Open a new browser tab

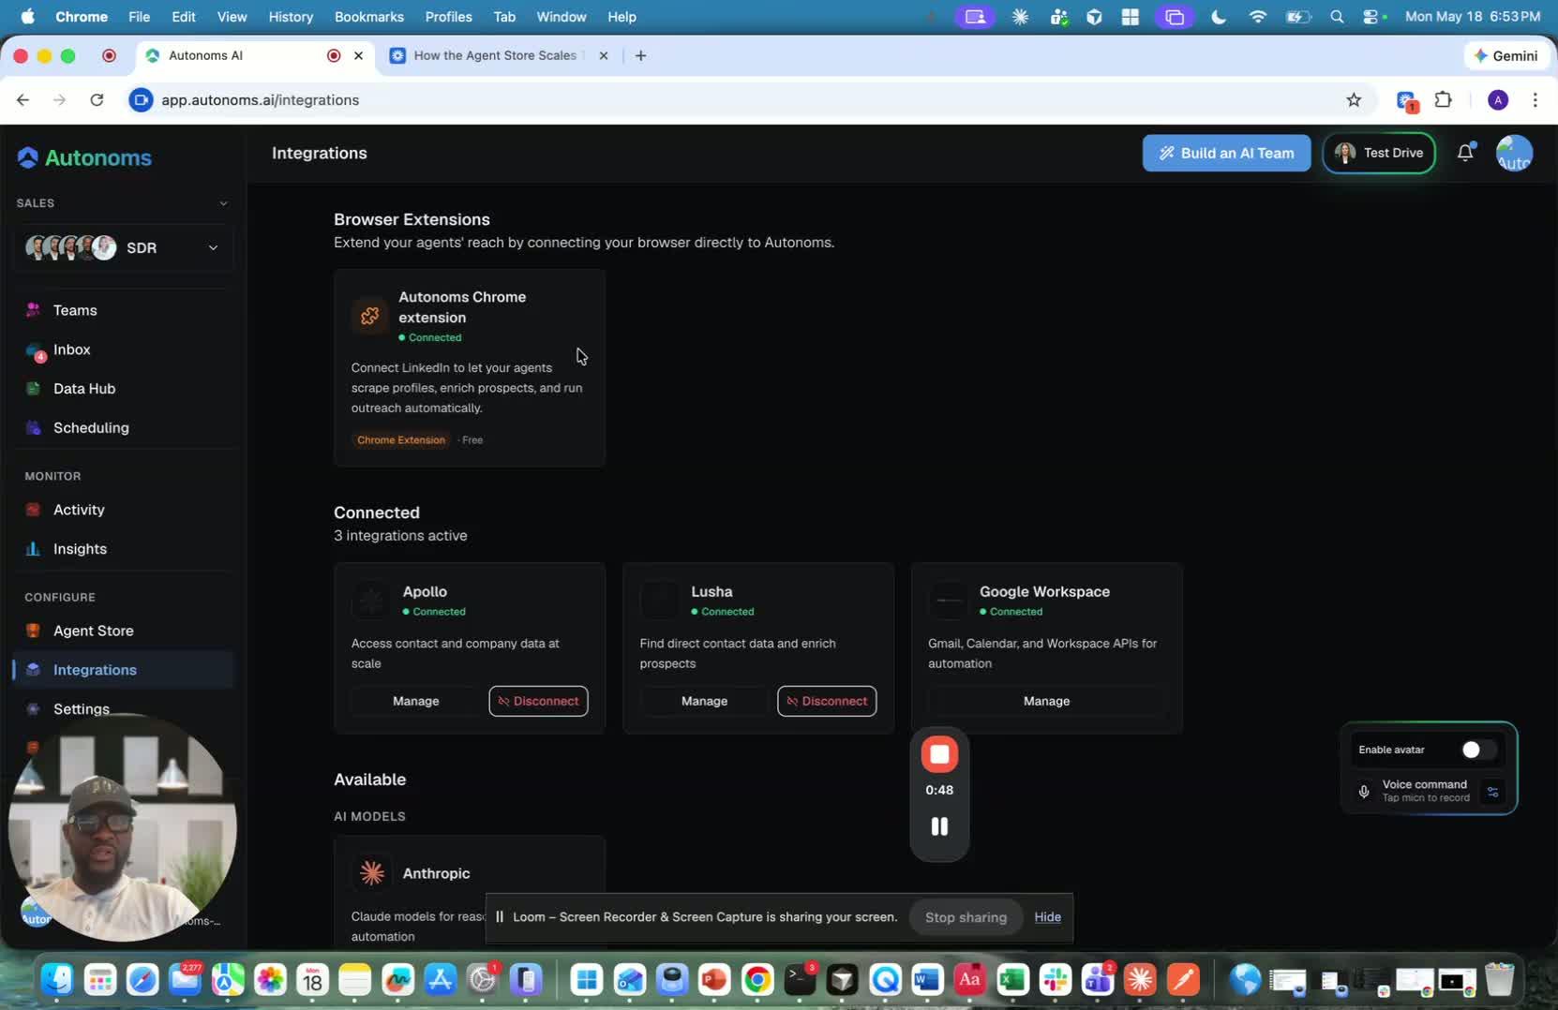pyautogui.click(x=640, y=55)
